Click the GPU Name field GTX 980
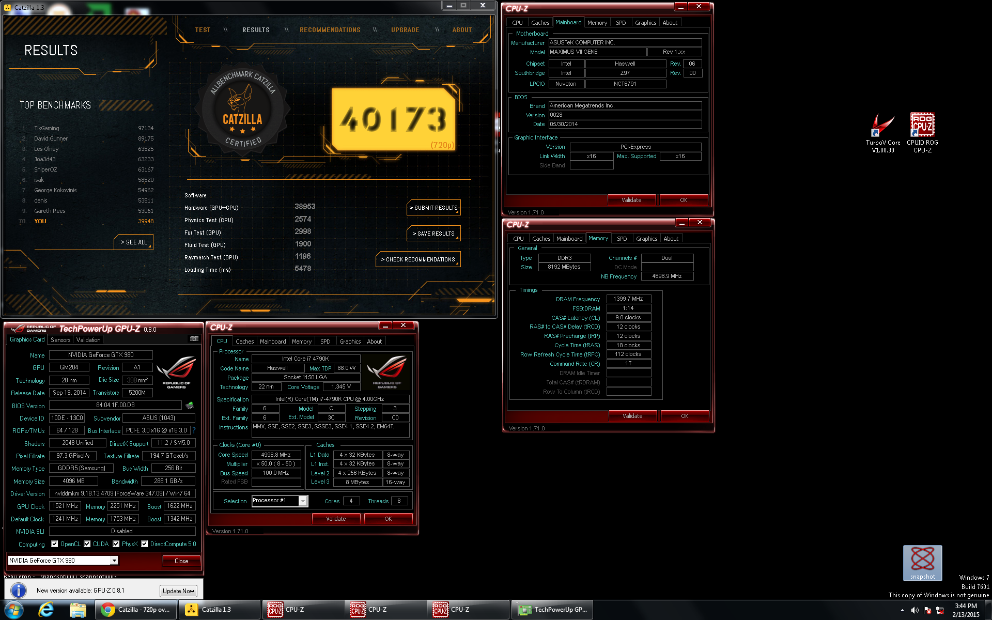Image resolution: width=992 pixels, height=620 pixels. pos(101,355)
